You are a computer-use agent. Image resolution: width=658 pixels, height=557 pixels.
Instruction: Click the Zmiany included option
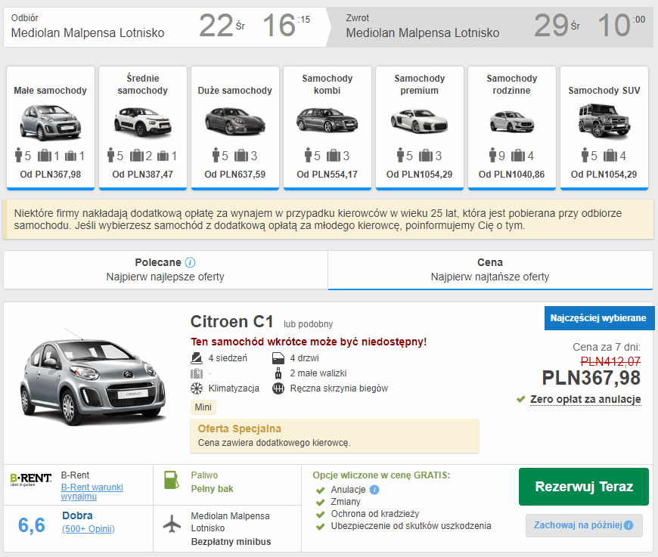(x=346, y=502)
